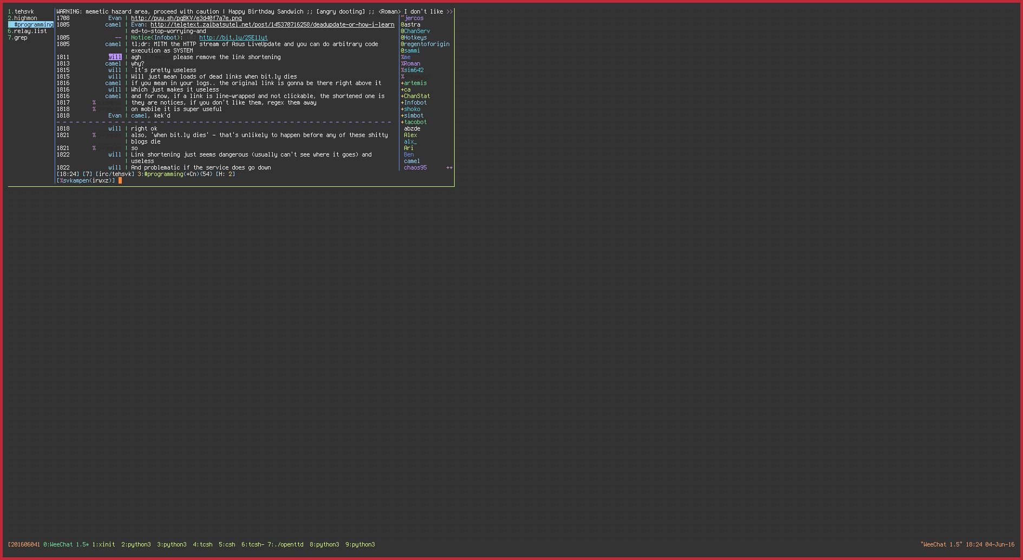Select the highmon buffer in list
Viewport: 1023px width, 560px height.
pos(25,18)
